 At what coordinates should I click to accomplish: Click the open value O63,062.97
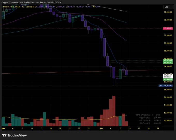[40, 7]
